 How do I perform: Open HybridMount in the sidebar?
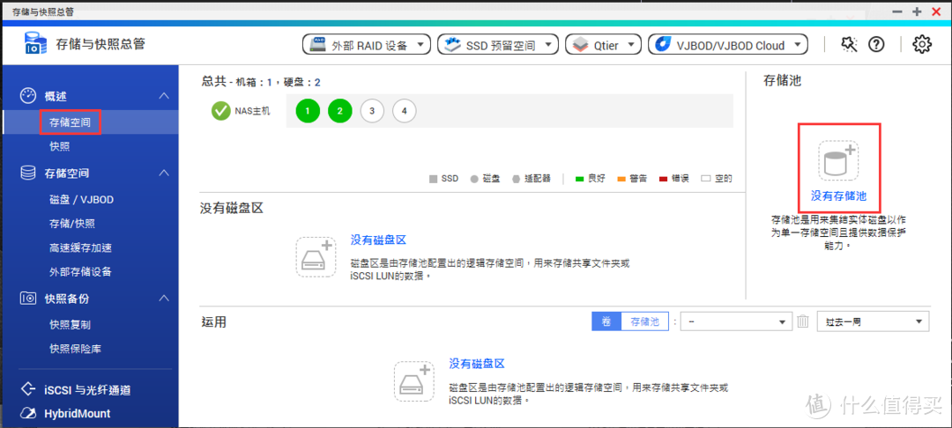[x=77, y=414]
